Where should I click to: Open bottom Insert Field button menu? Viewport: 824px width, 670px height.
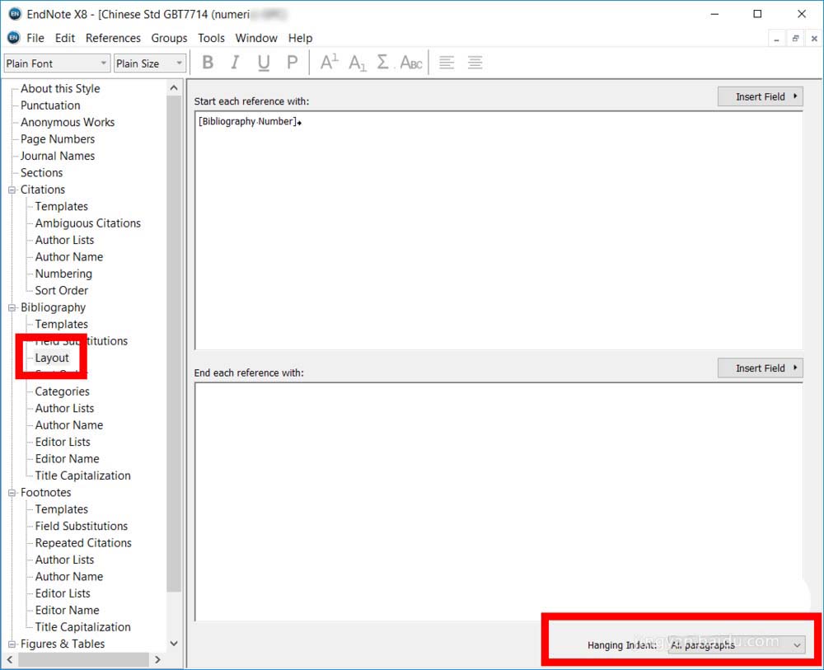[x=760, y=368]
